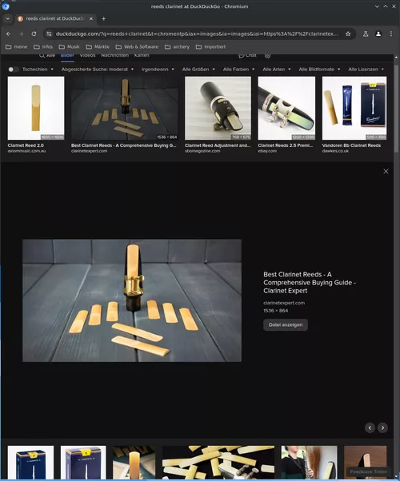Open the Alle Größen size filter

pos(198,70)
